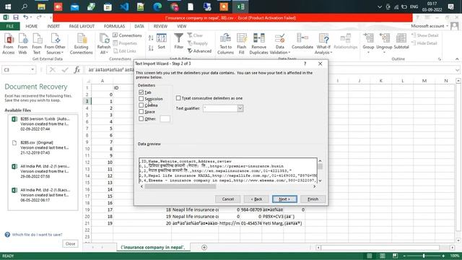Screen dimensions: 462x260
Task: Open taskbar search magnifier
Action: (25, 6)
